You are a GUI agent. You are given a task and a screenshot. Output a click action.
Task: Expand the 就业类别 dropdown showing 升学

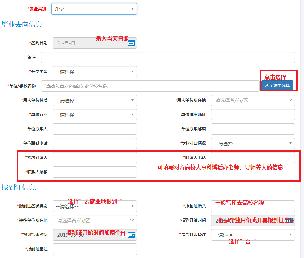point(94,9)
